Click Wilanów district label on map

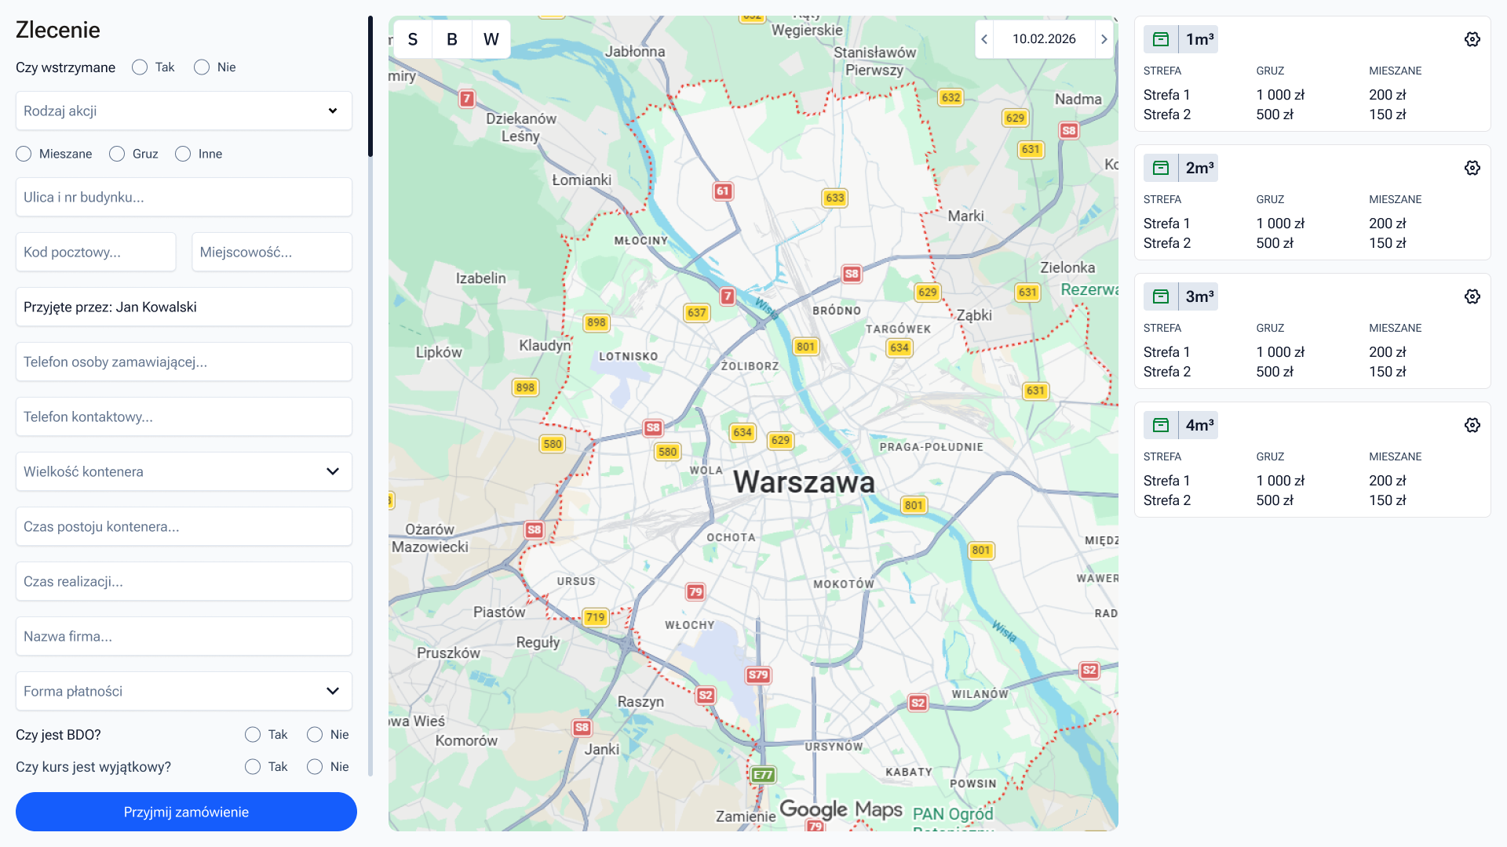pyautogui.click(x=980, y=693)
